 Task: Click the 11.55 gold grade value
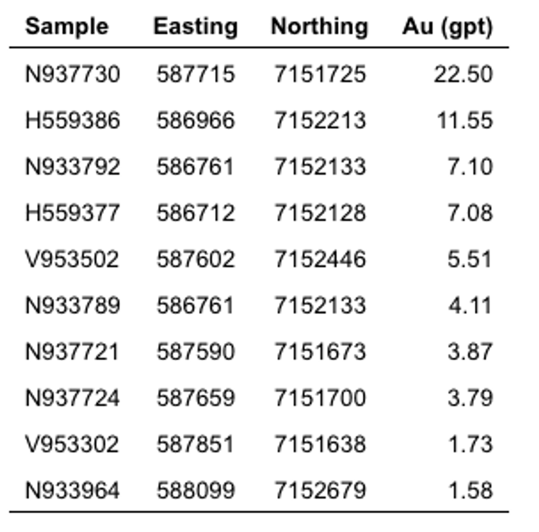point(464,120)
